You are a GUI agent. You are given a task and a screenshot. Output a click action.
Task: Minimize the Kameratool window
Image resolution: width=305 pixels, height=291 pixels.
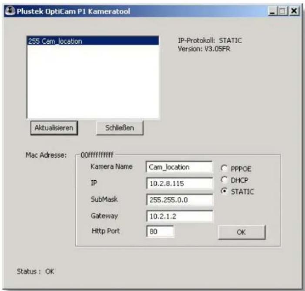tap(272, 11)
